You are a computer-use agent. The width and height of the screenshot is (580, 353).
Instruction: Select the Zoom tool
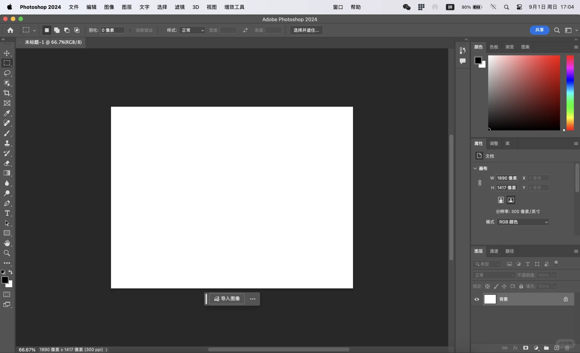(7, 253)
